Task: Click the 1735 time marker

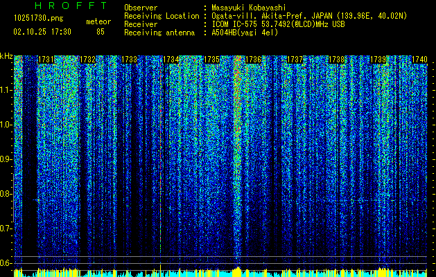Action: (212, 60)
